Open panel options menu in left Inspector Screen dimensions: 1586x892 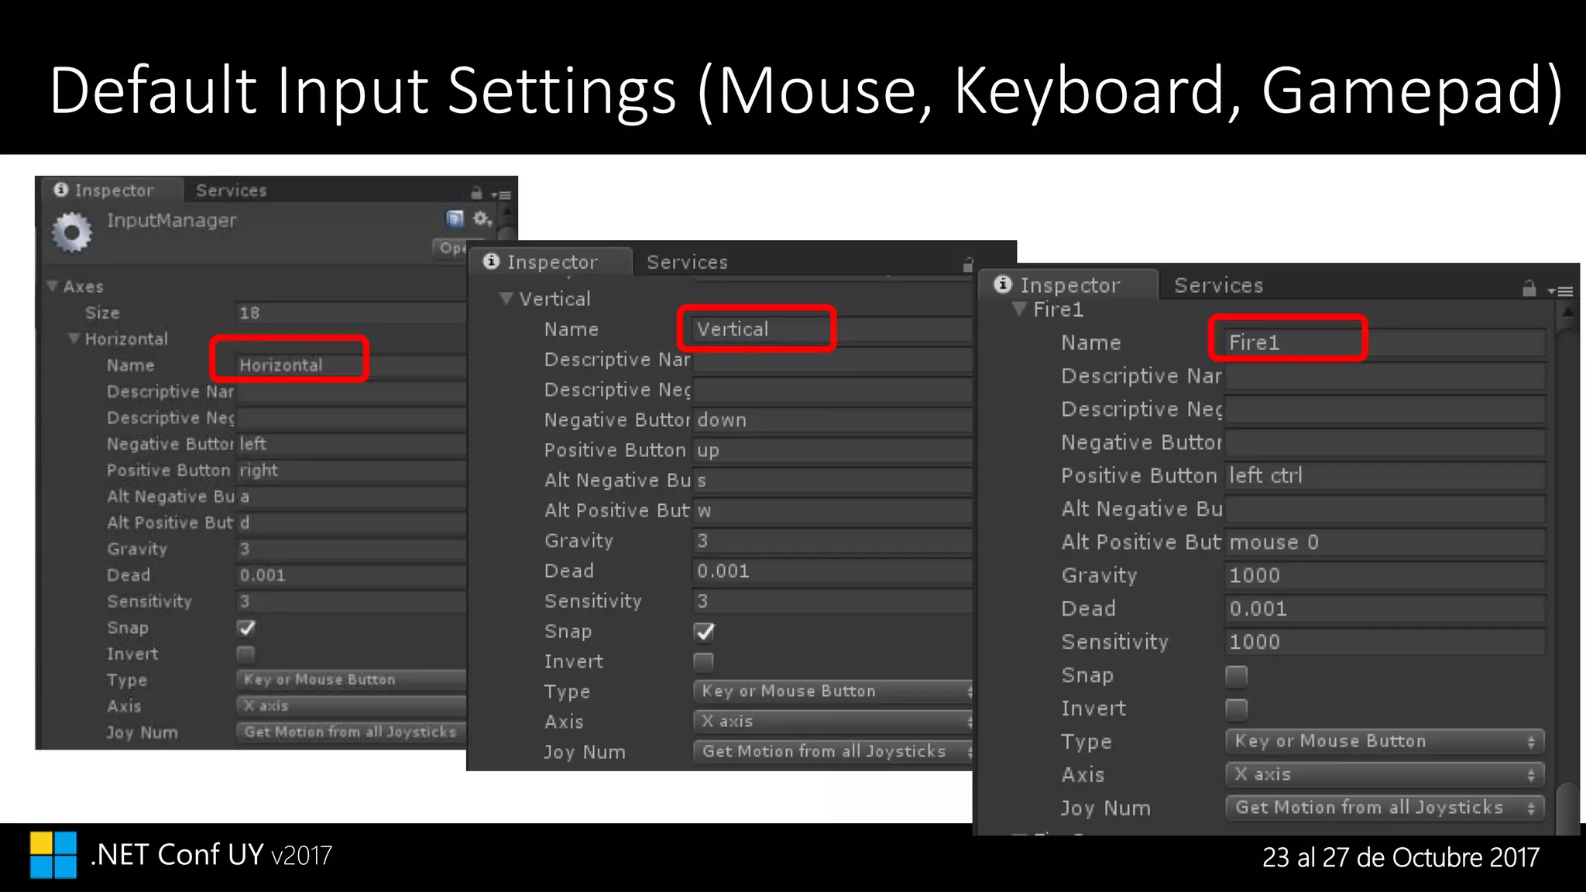[502, 194]
